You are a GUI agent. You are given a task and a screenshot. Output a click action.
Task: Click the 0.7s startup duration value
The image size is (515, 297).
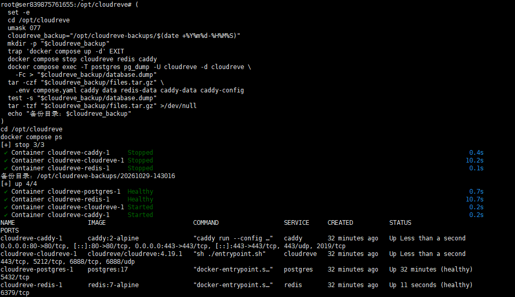[476, 192]
